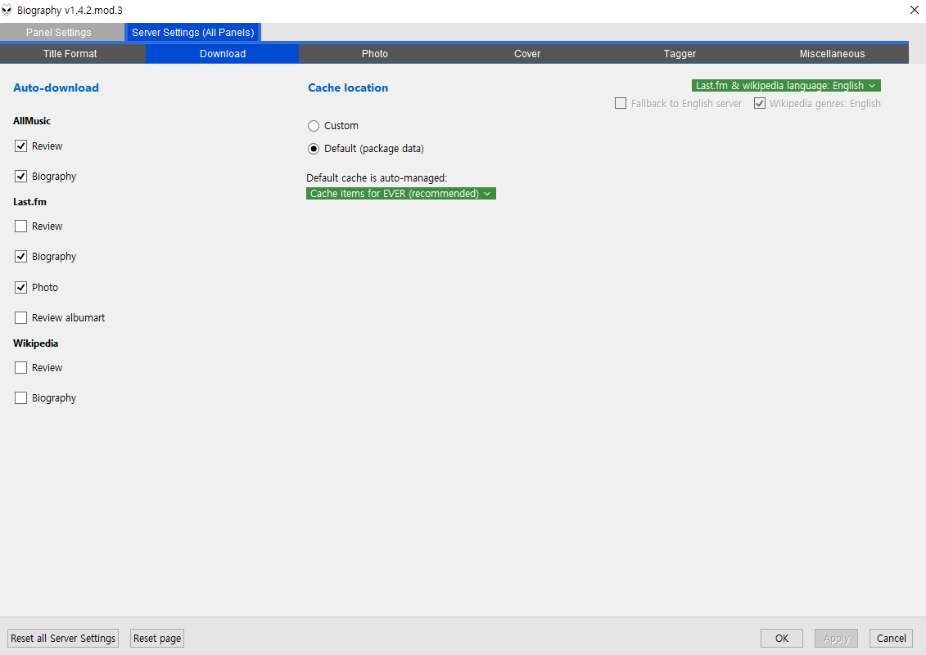Confirm settings with OK button
The width and height of the screenshot is (926, 655).
(x=782, y=639)
